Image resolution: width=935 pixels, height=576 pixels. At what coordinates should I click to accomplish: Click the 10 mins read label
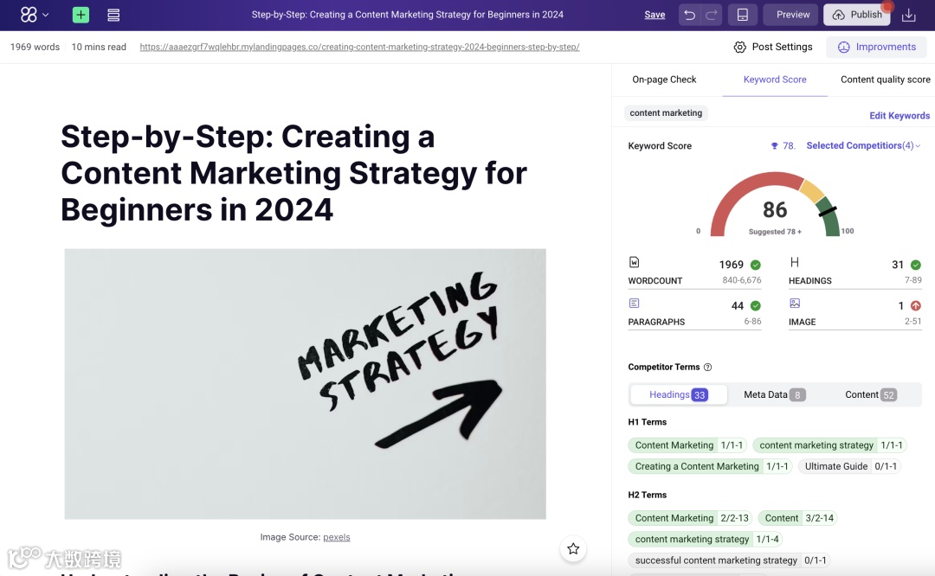pos(99,47)
